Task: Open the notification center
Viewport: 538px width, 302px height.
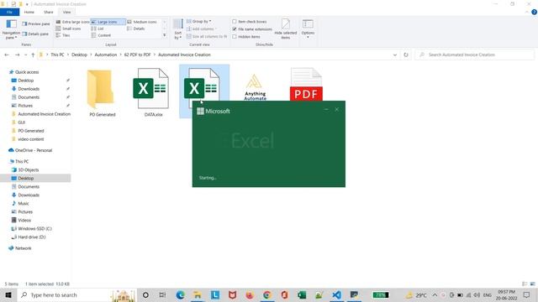Action: click(527, 294)
